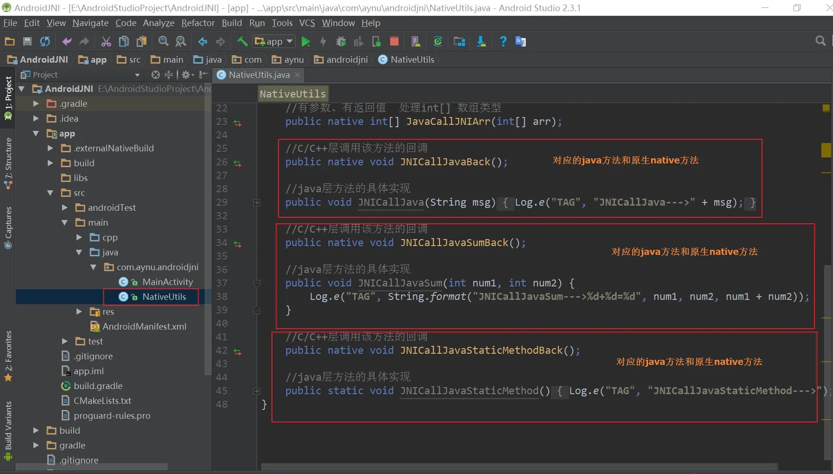Fold JNICallJavaSum method at line 37

tap(257, 283)
